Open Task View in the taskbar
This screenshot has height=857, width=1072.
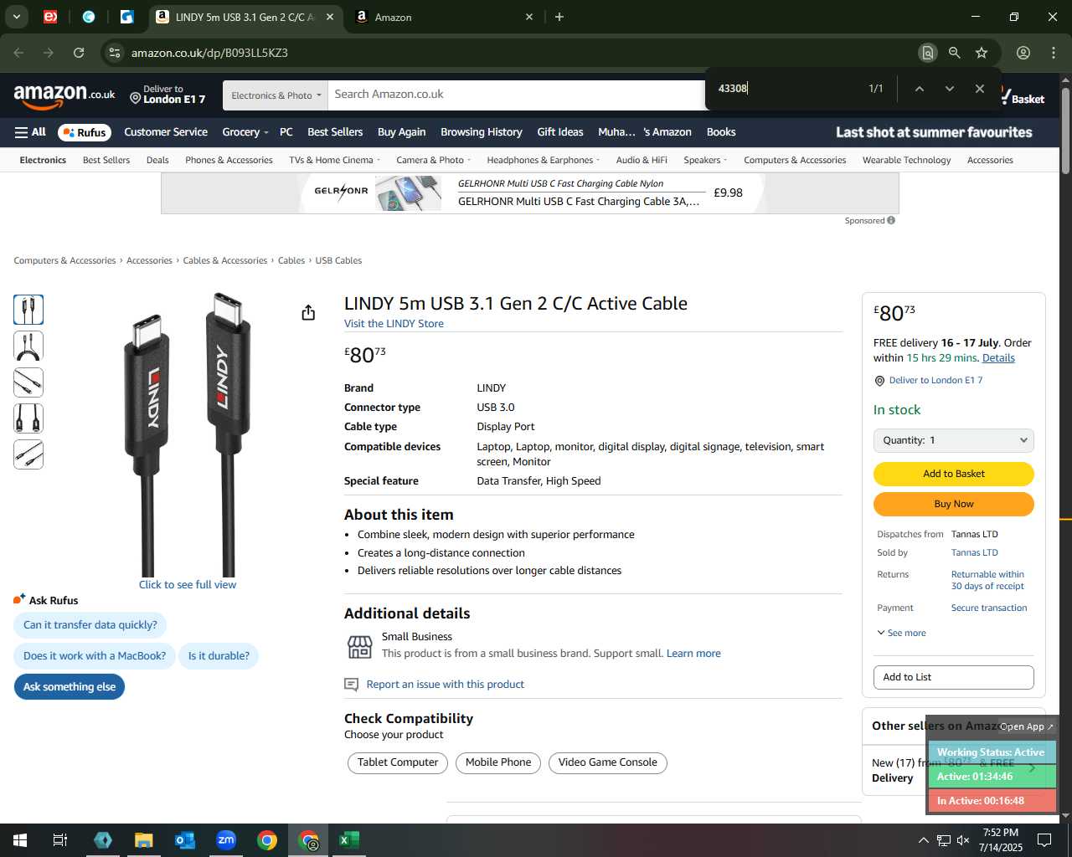(x=60, y=840)
